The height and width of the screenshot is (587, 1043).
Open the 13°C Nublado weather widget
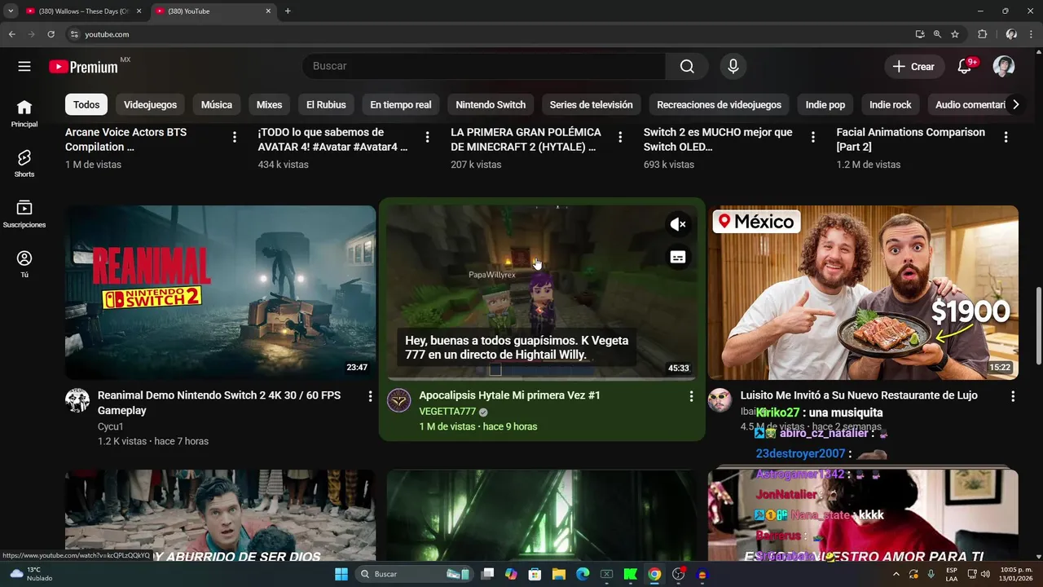pyautogui.click(x=33, y=574)
